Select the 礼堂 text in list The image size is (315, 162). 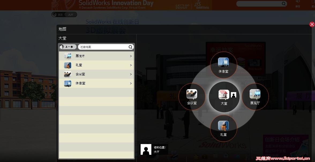[x=79, y=65]
